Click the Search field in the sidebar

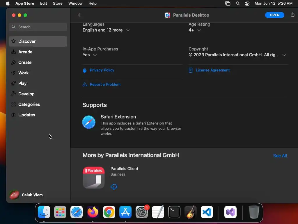click(38, 27)
